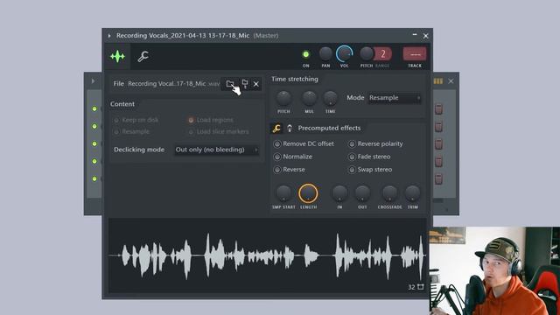Click the SMP START knob

pyautogui.click(x=283, y=193)
